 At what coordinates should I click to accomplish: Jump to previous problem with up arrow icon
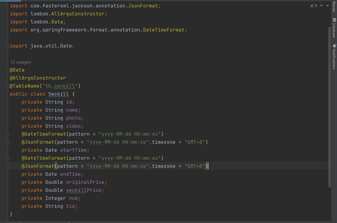coord(321,5)
